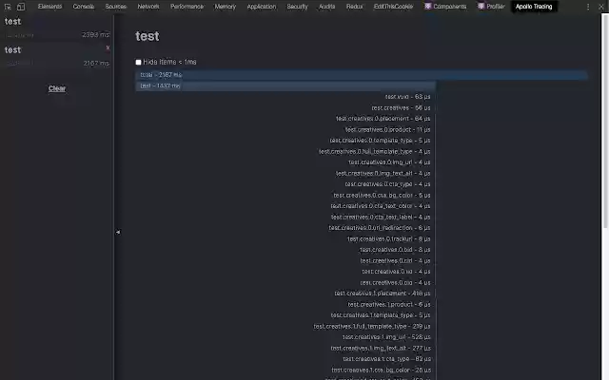Screen dimensions: 609x380
Task: Click the test.creatives.0.trackurl row
Action: 389,238
